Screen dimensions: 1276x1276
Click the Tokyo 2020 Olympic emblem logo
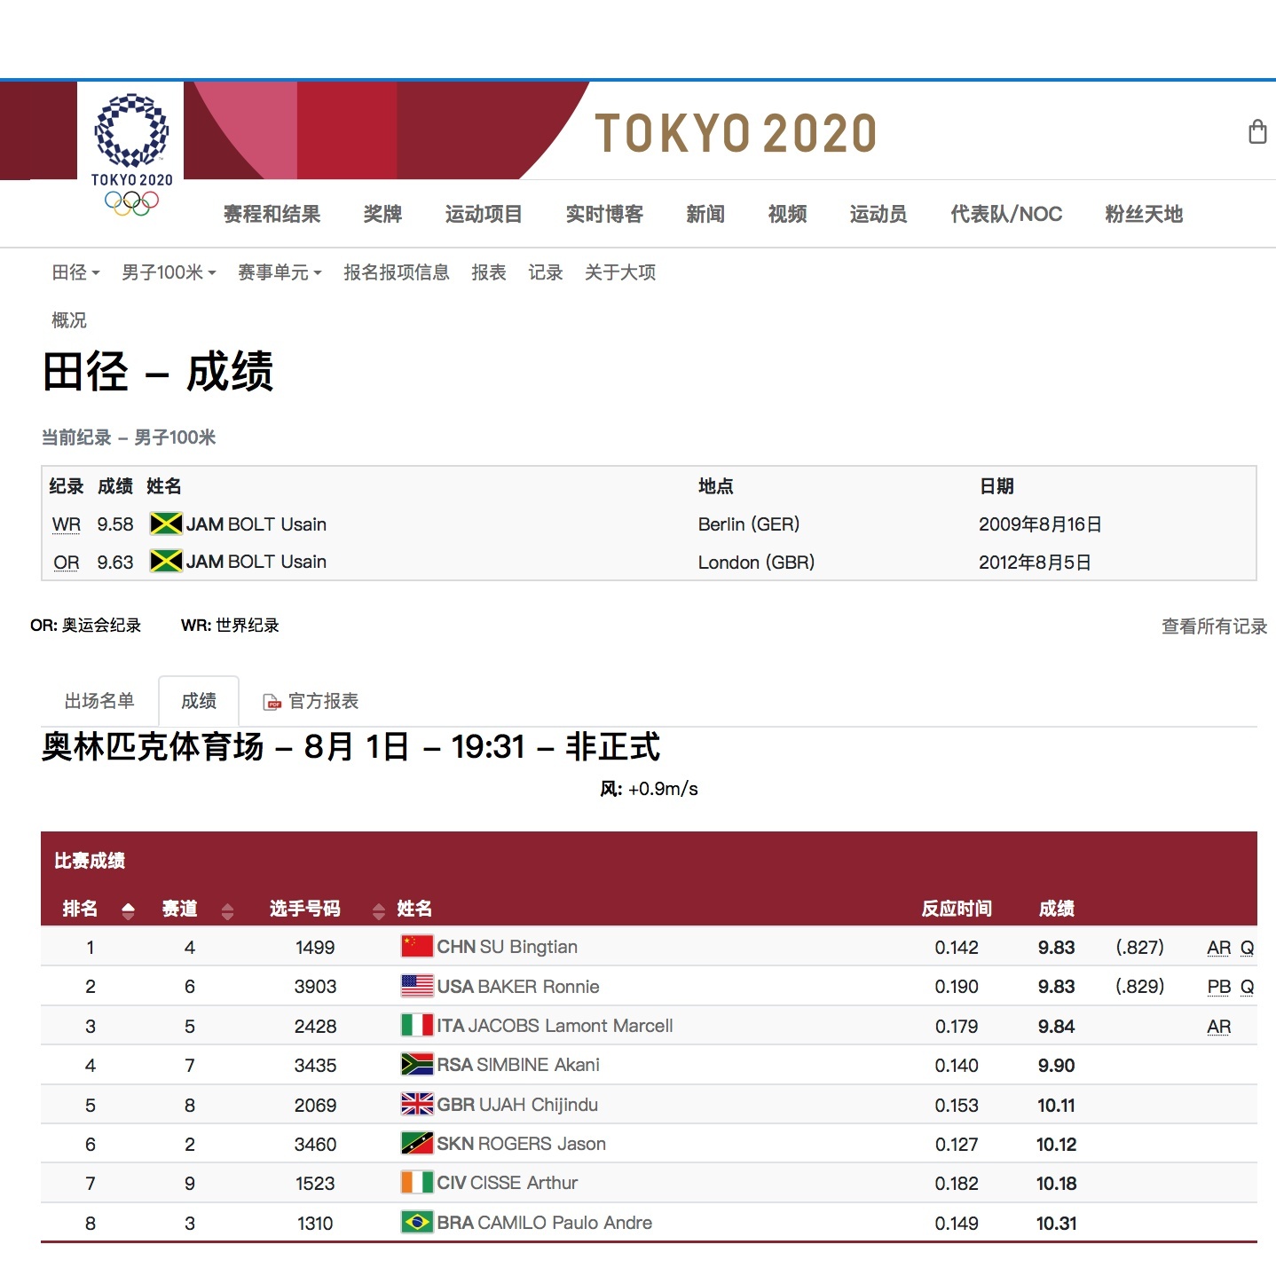pyautogui.click(x=131, y=153)
